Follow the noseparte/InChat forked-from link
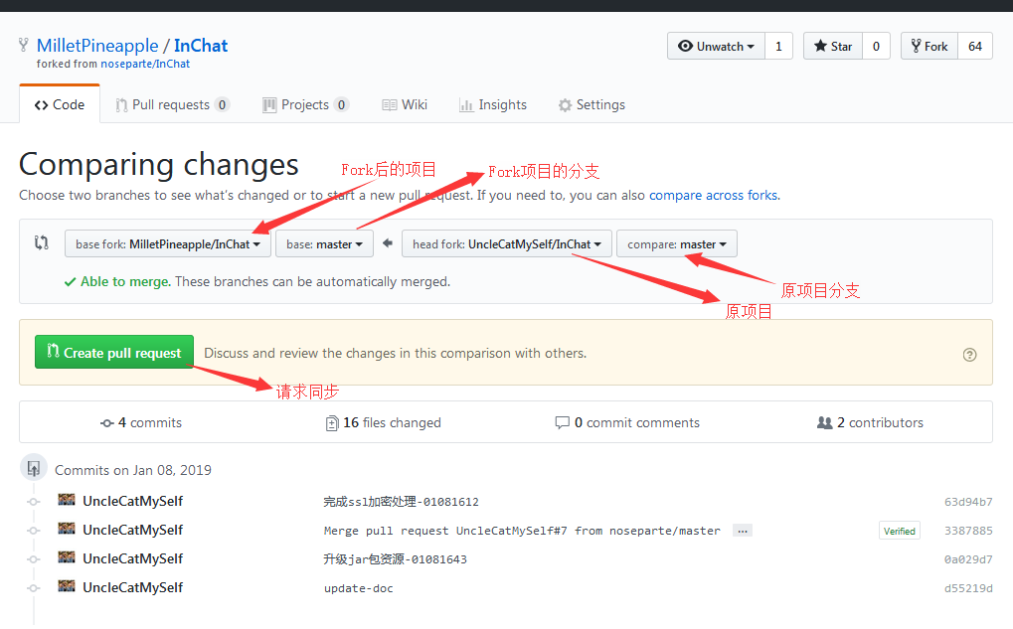Image resolution: width=1013 pixels, height=629 pixels. (145, 64)
